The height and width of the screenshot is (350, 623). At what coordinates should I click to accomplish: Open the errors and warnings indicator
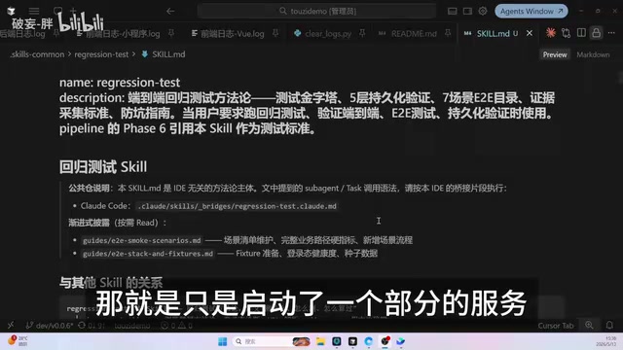click(176, 326)
